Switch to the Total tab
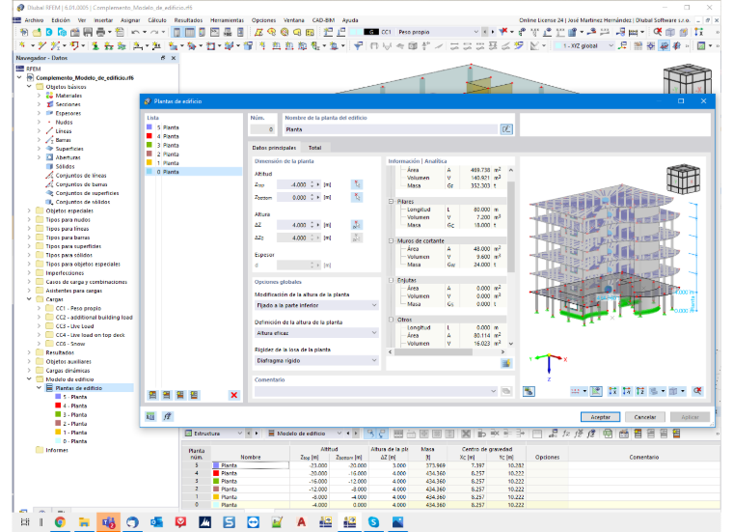Image resolution: width=733 pixels, height=532 pixels. (314, 148)
